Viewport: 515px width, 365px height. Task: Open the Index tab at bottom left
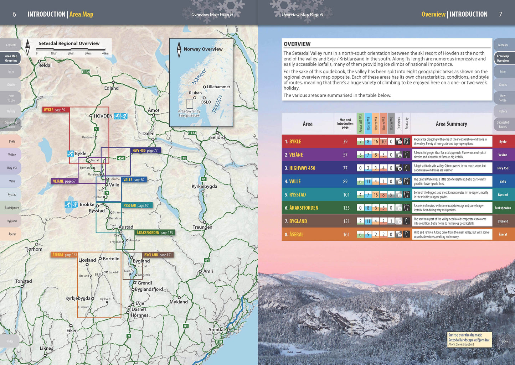(x=10, y=341)
